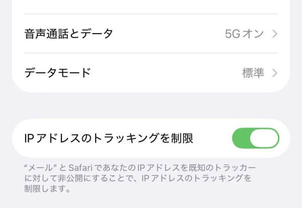Click the IPアドレスのトラッキングを制限 label text
Screen dimensions: 302x208
click(x=109, y=138)
